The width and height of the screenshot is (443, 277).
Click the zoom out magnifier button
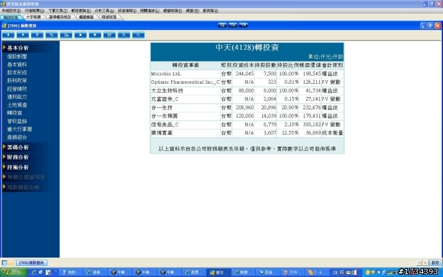point(138,35)
